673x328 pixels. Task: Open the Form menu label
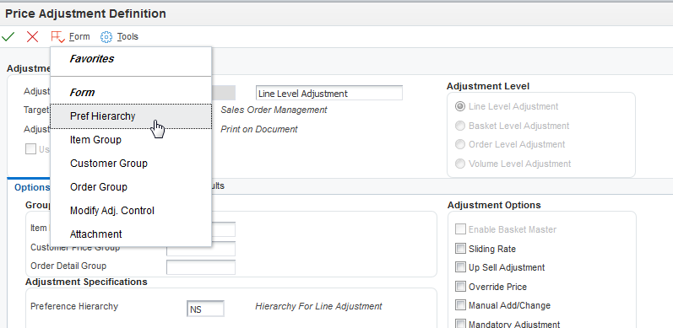coord(80,37)
